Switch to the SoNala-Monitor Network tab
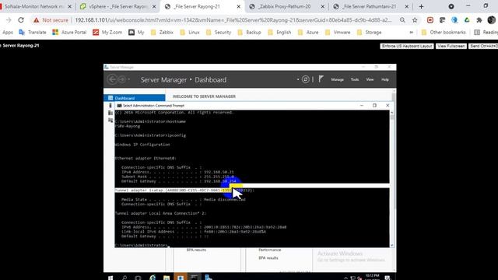The image size is (498, 280). (x=34, y=6)
